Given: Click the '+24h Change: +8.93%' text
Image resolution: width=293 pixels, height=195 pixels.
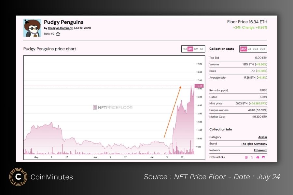Looking at the screenshot, I should point(250,27).
